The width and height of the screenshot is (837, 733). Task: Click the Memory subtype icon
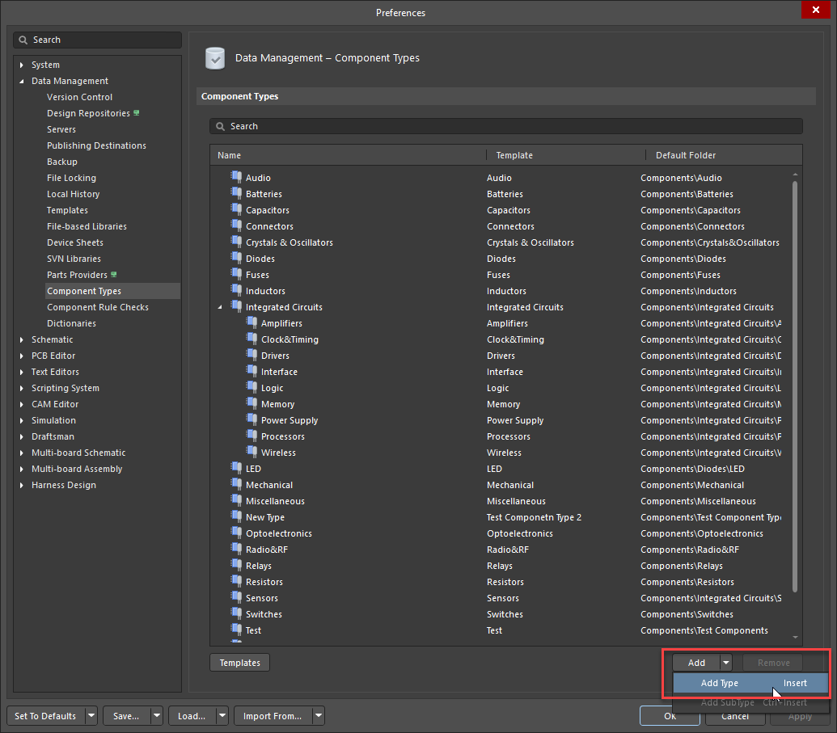[252, 403]
